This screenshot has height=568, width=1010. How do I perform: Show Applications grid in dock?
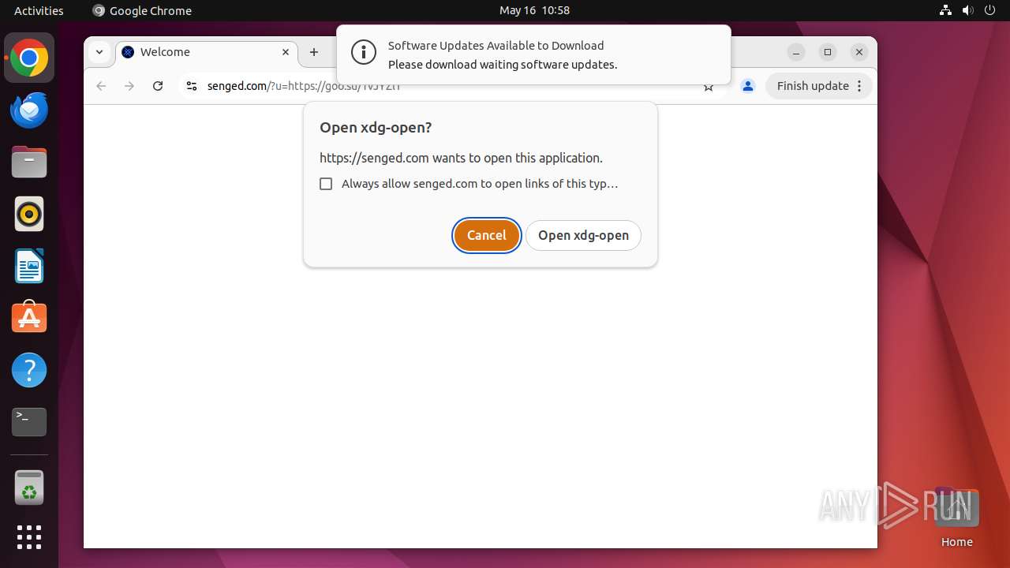click(x=29, y=537)
